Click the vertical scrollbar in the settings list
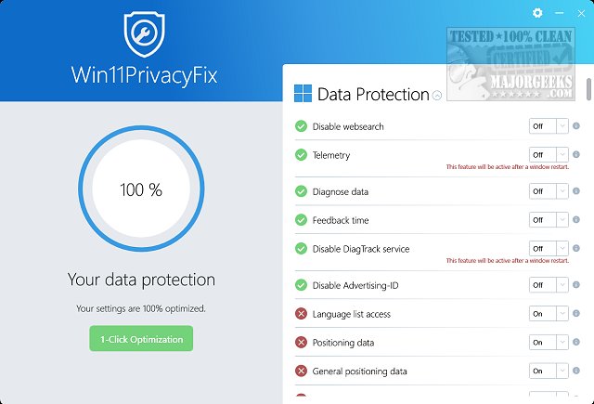The height and width of the screenshot is (404, 594). point(588,89)
